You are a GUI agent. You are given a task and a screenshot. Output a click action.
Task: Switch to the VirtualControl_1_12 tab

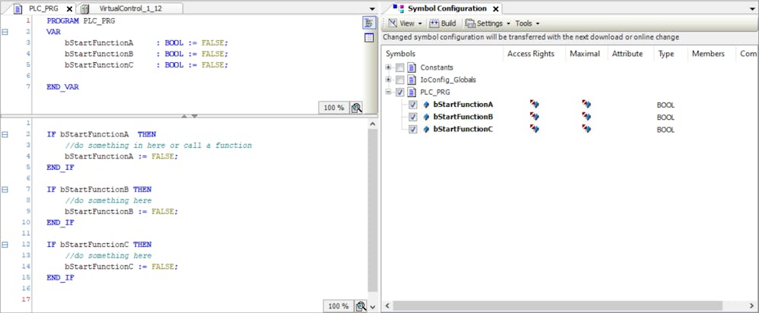tap(129, 8)
